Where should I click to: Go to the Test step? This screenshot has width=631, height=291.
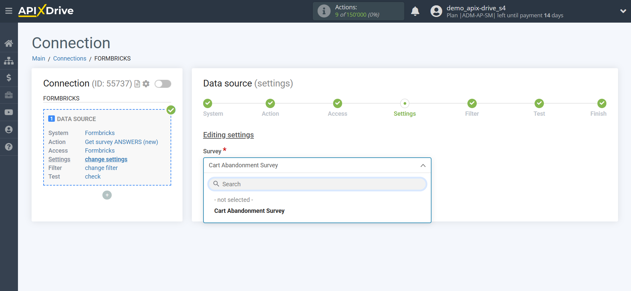tap(539, 104)
